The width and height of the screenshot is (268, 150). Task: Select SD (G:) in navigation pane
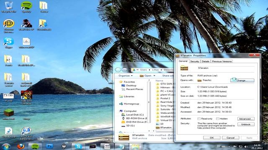(x=128, y=125)
